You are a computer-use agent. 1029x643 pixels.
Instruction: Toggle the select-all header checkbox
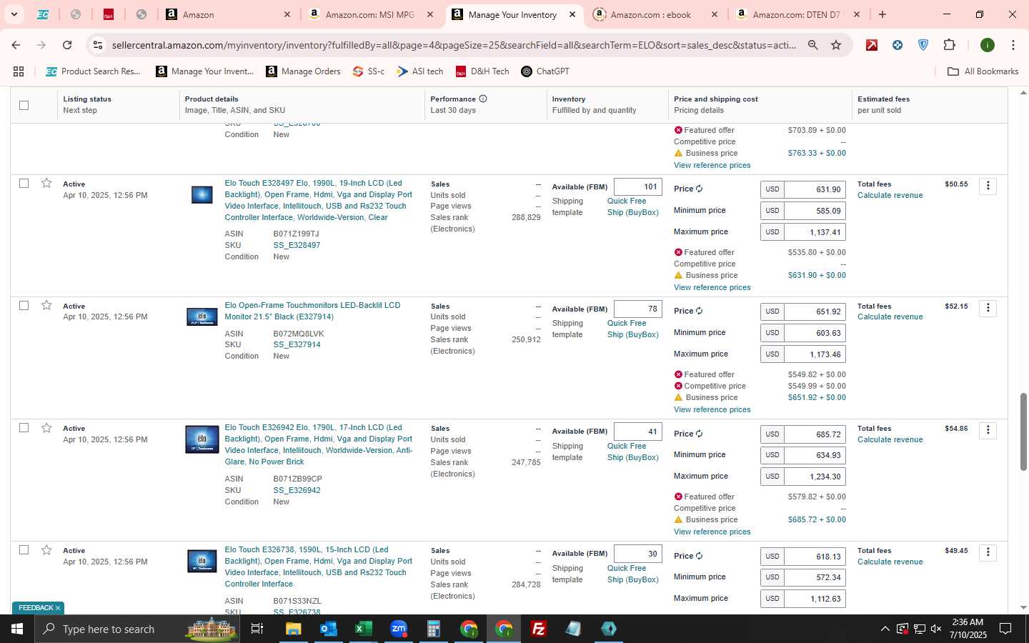pos(24,105)
